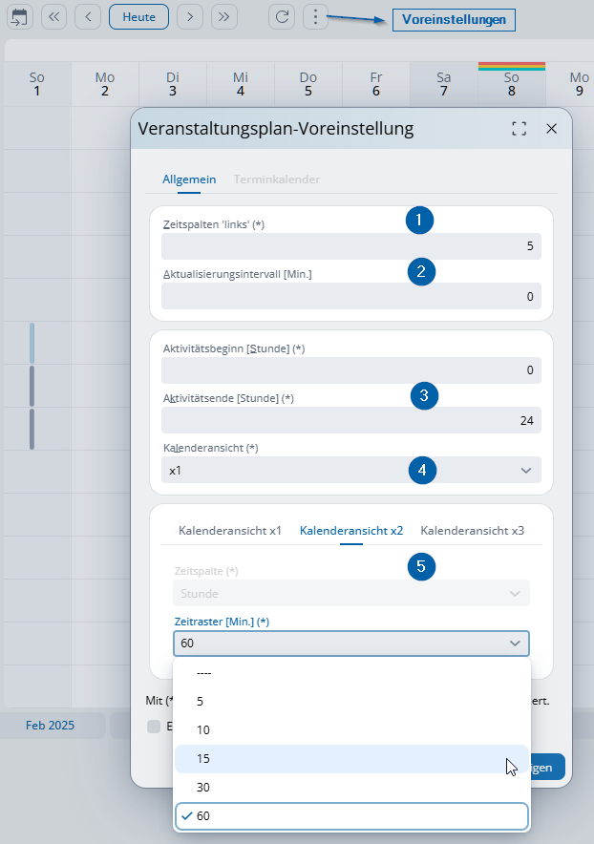Open the Kalenderansicht x3 tab
The height and width of the screenshot is (844, 594).
pos(472,530)
